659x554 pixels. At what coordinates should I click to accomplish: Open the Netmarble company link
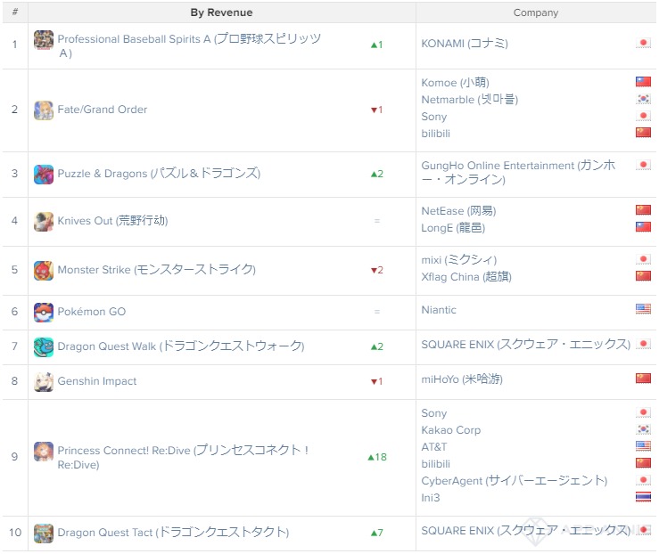tap(469, 100)
